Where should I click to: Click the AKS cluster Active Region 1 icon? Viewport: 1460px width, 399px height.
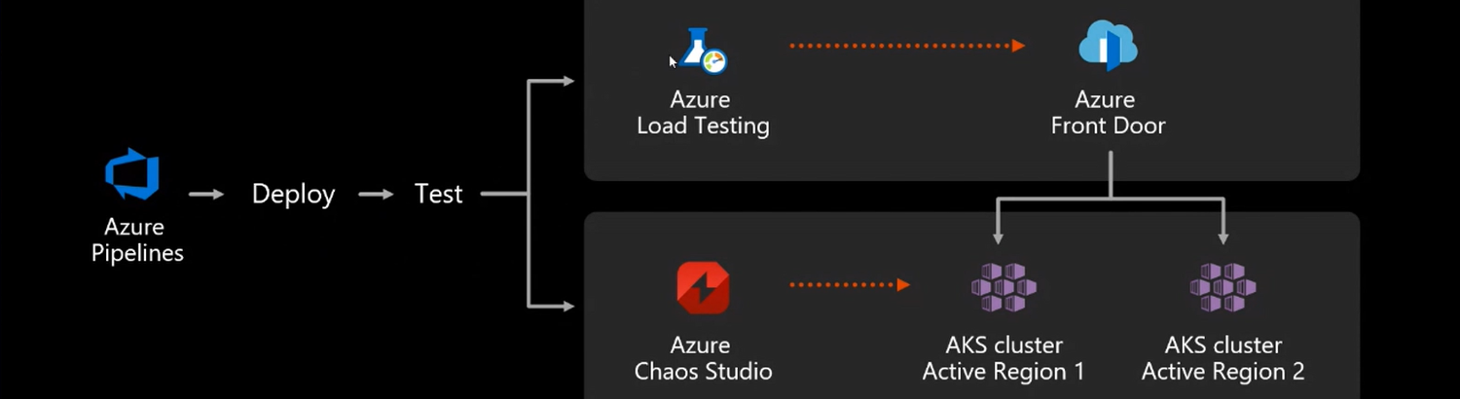(x=1004, y=287)
